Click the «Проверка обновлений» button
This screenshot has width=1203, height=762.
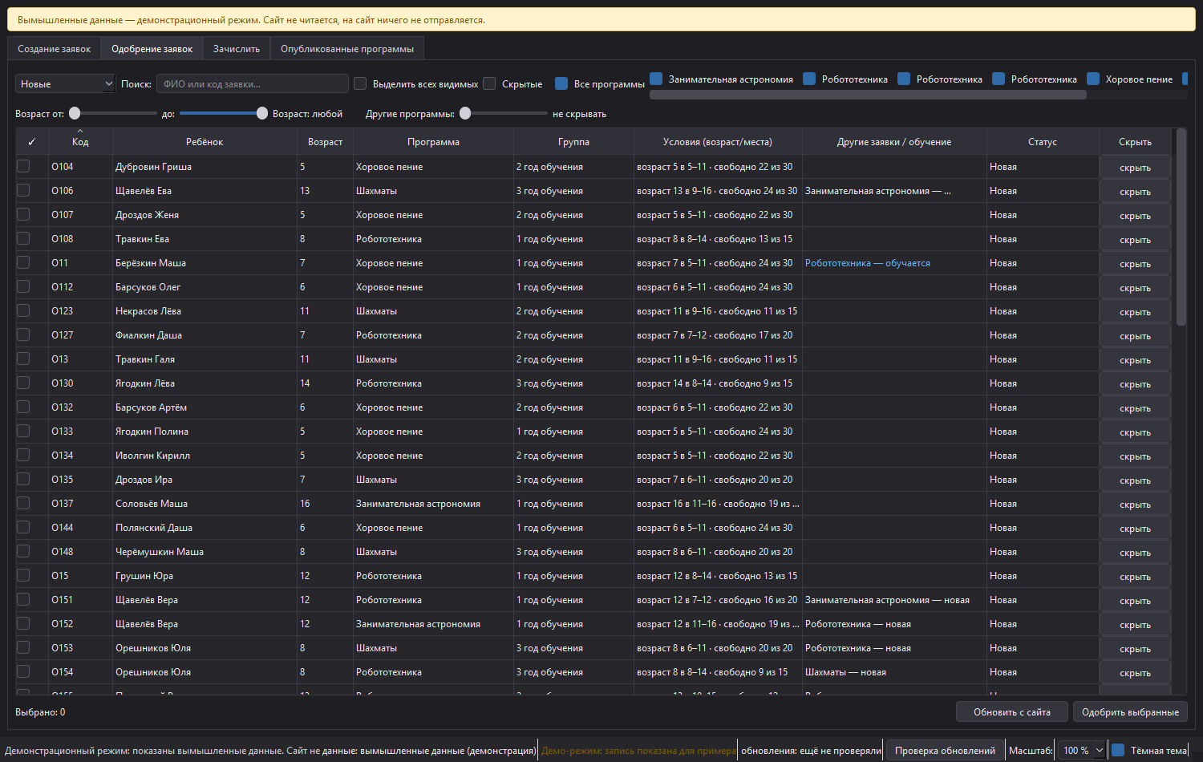coord(945,751)
